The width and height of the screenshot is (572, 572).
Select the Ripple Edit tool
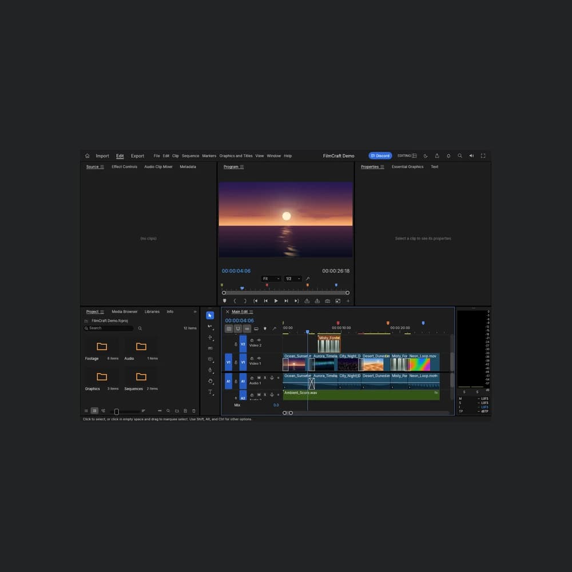tap(210, 337)
